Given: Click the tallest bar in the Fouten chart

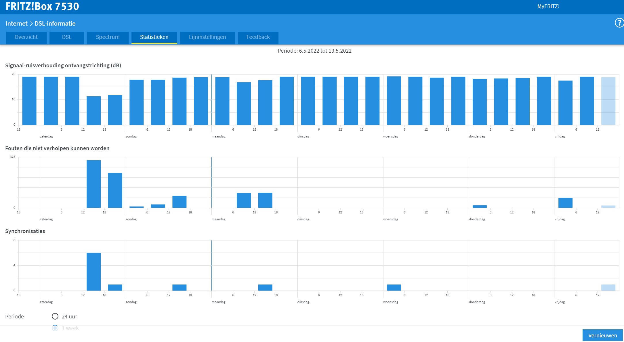Looking at the screenshot, I should pos(94,184).
